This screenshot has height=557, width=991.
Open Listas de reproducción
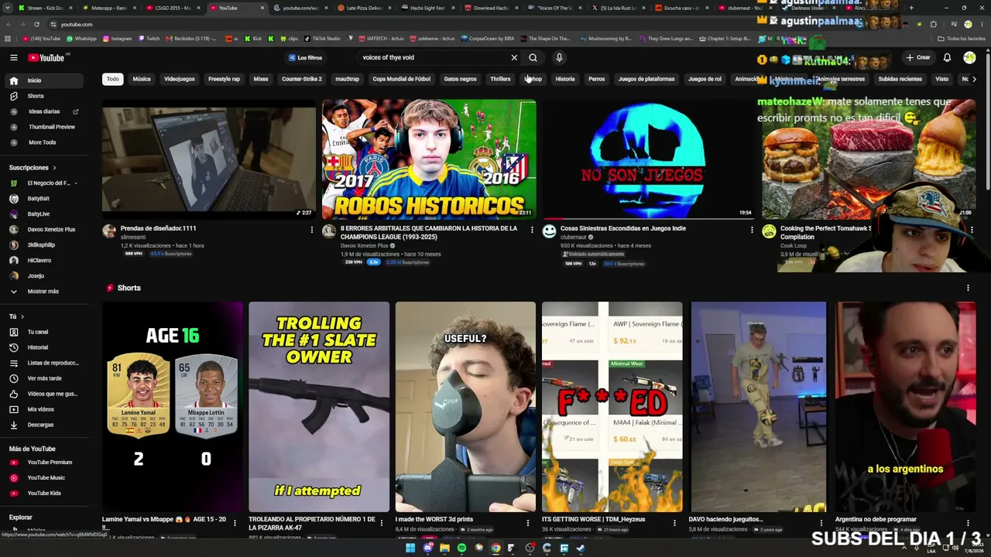coord(44,363)
